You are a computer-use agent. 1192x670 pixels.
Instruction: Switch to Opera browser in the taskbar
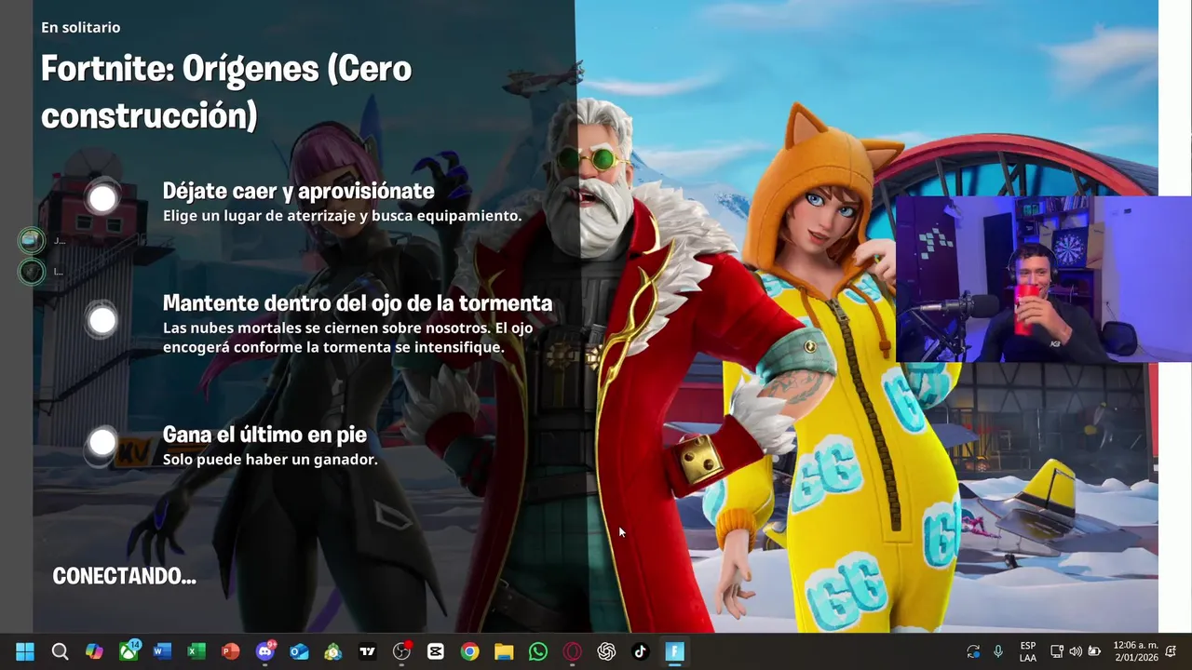(x=572, y=651)
